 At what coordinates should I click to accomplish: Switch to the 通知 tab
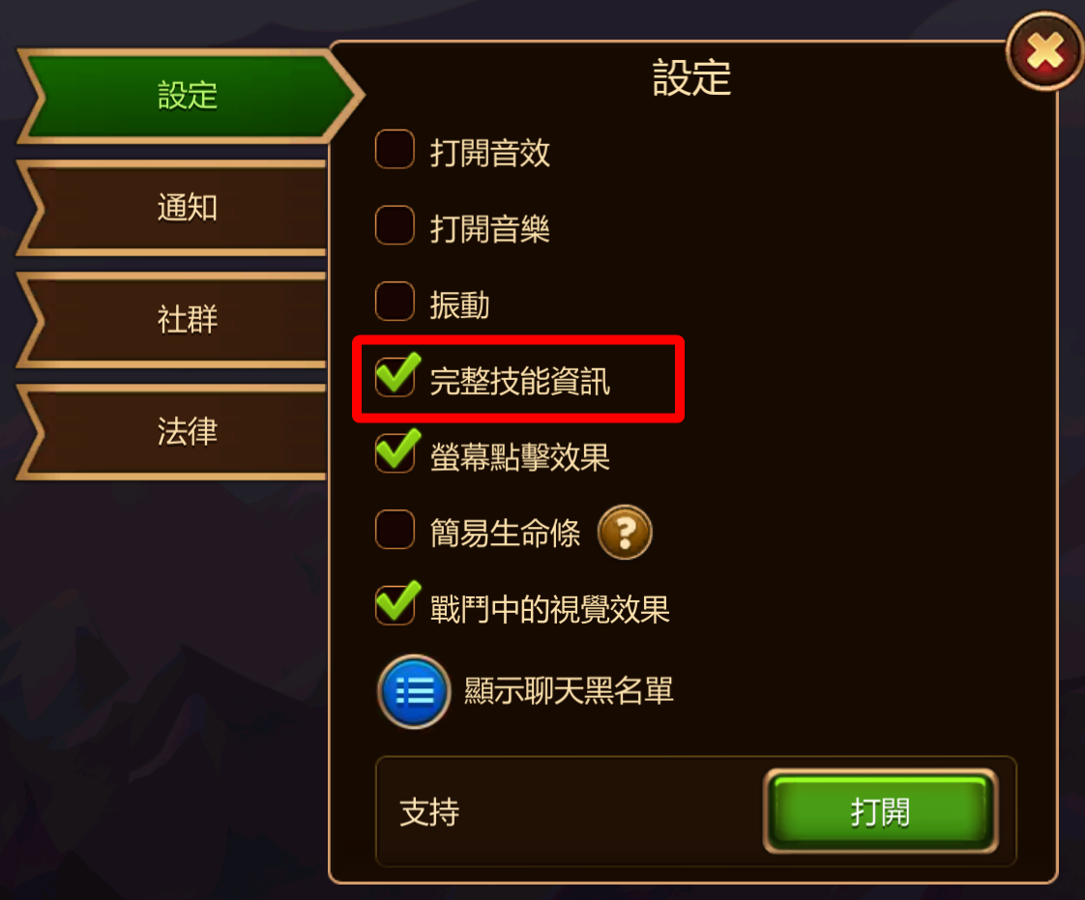point(171,208)
